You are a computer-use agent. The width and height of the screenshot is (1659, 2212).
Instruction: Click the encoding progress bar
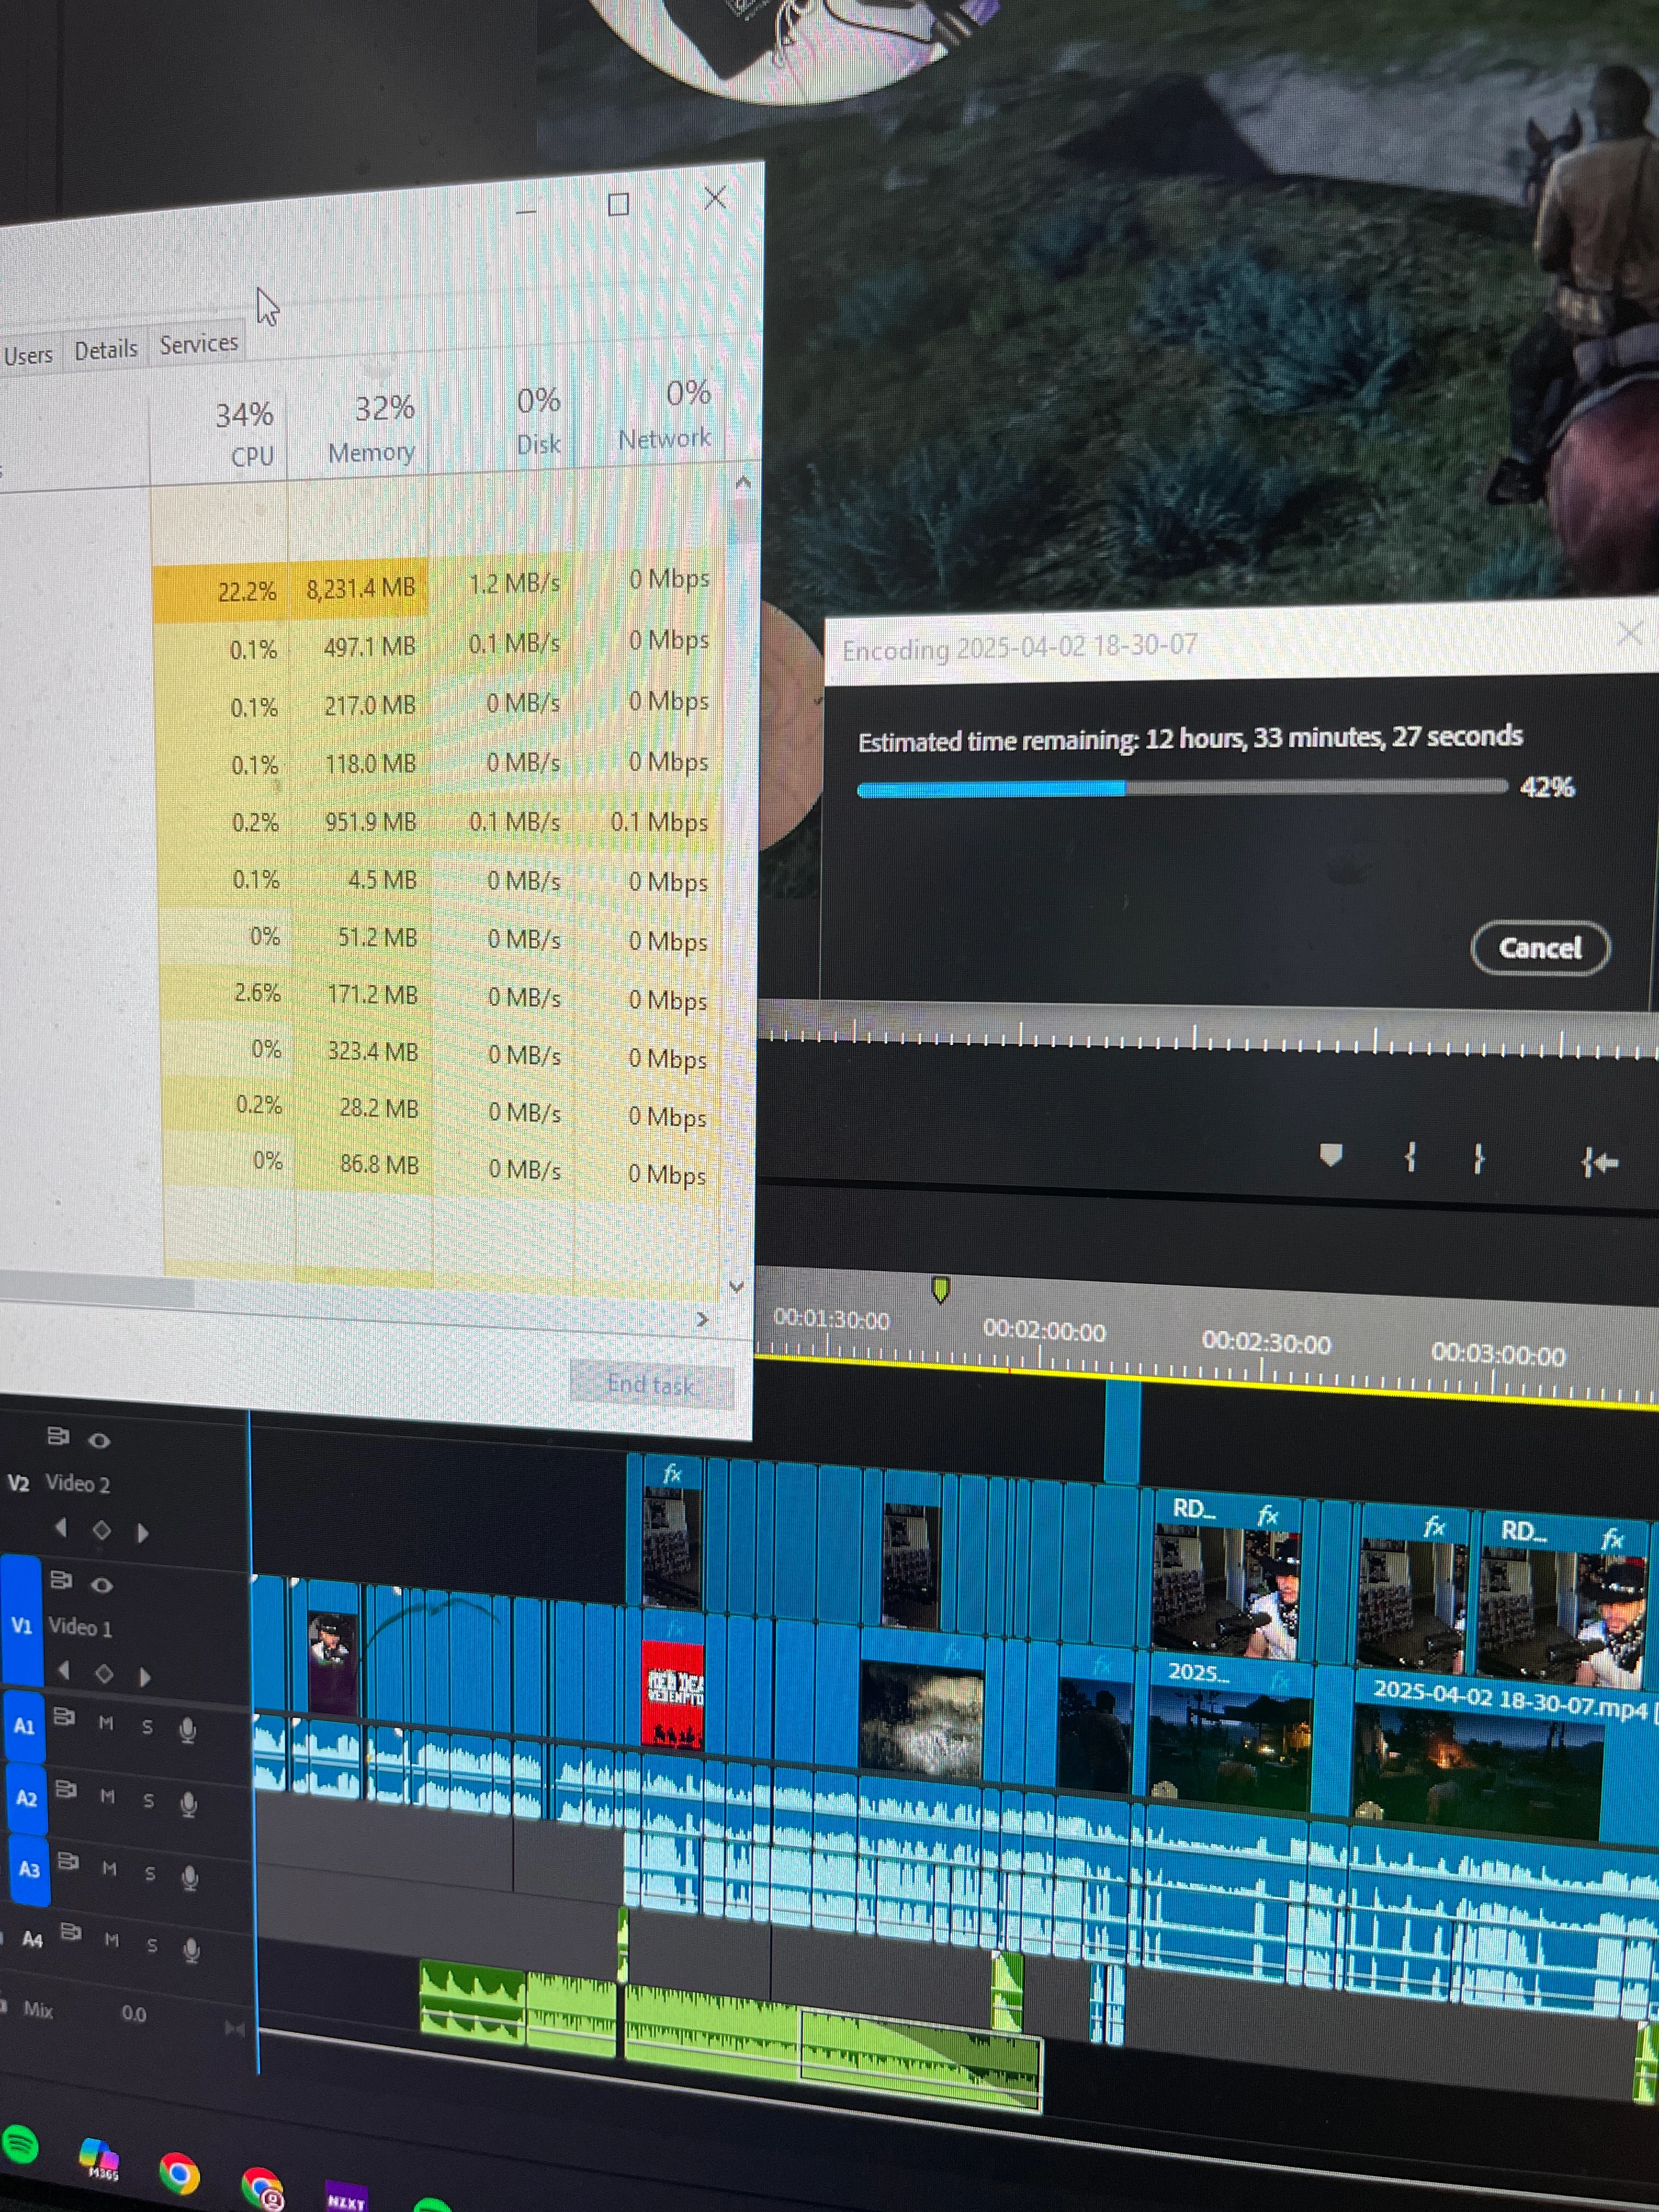[1180, 788]
